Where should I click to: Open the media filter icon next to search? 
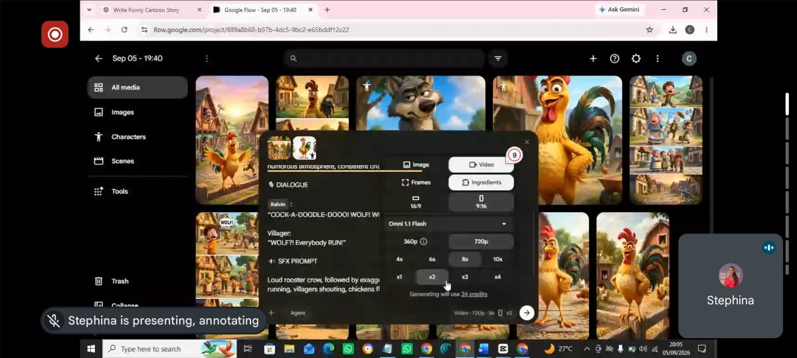pos(497,58)
